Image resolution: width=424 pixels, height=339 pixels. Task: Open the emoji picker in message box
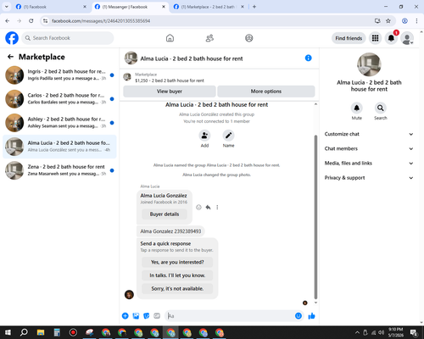[298, 316]
